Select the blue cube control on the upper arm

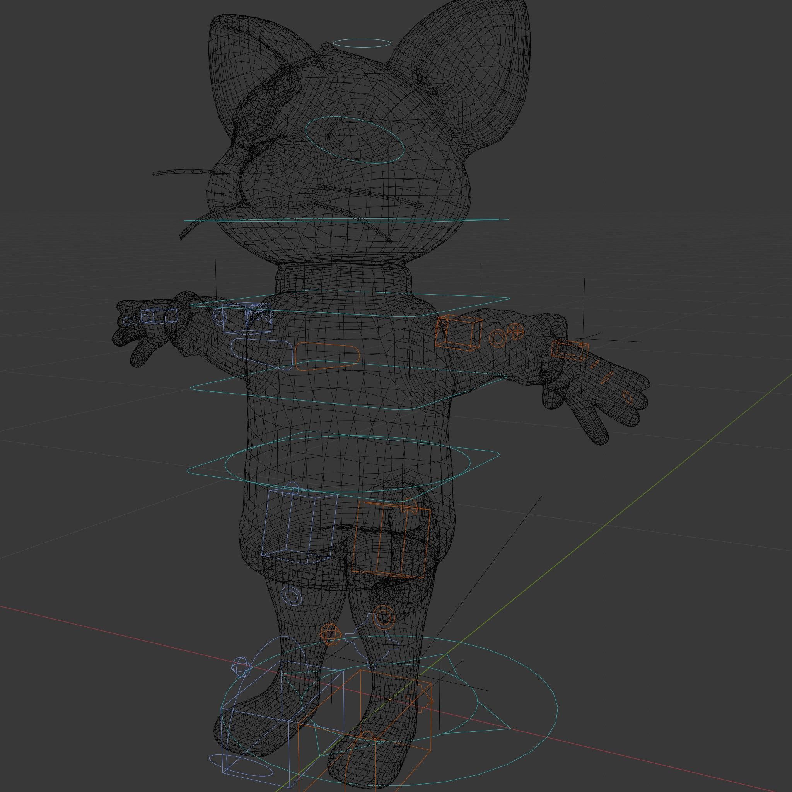[x=247, y=318]
